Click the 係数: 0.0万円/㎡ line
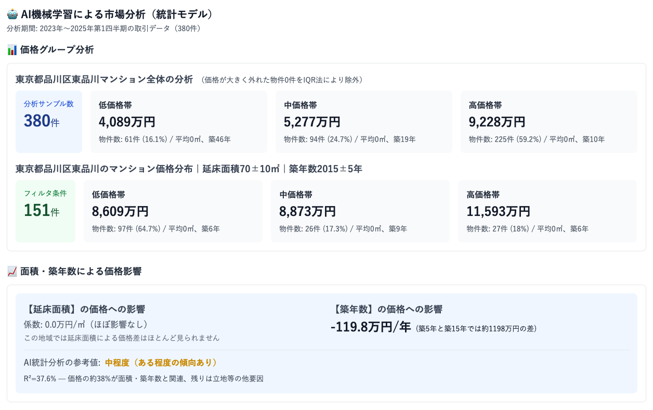This screenshot has width=653, height=410. (86, 324)
